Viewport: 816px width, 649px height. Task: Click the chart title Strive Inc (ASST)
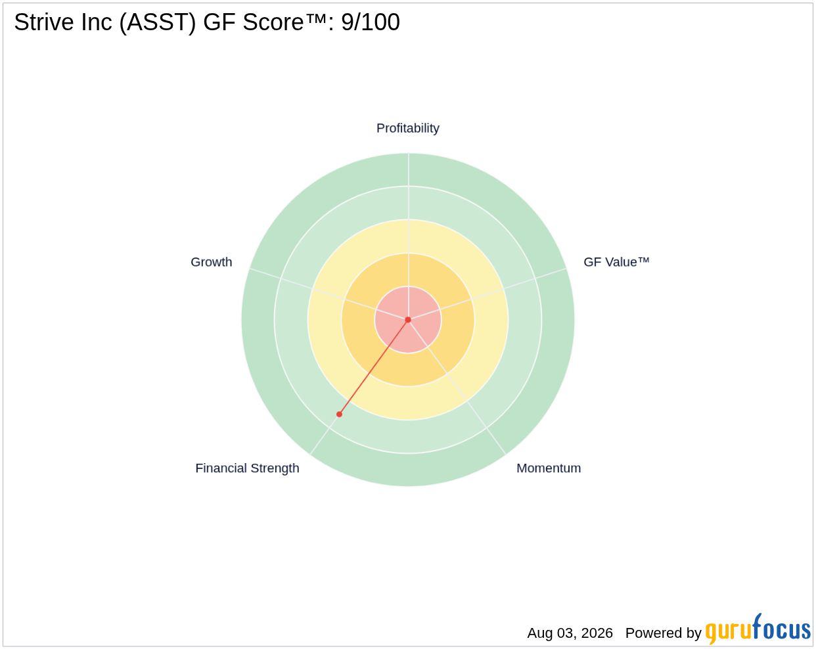[x=105, y=22]
